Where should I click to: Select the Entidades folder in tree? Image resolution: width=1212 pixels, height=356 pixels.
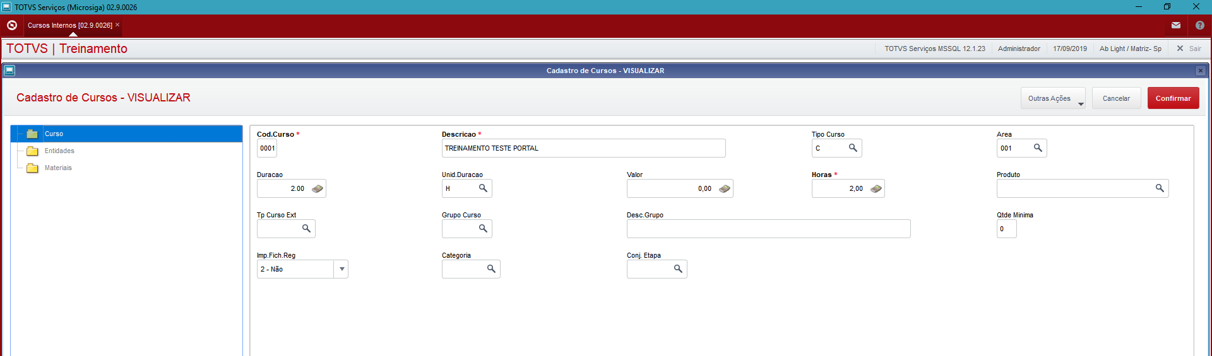[59, 151]
